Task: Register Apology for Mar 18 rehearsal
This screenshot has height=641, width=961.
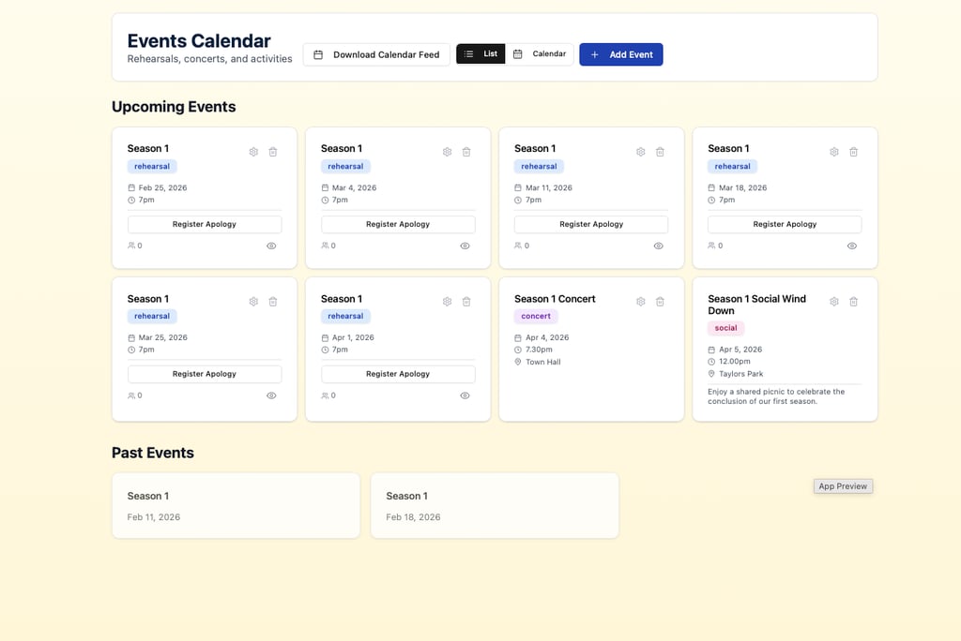Action: coord(785,225)
